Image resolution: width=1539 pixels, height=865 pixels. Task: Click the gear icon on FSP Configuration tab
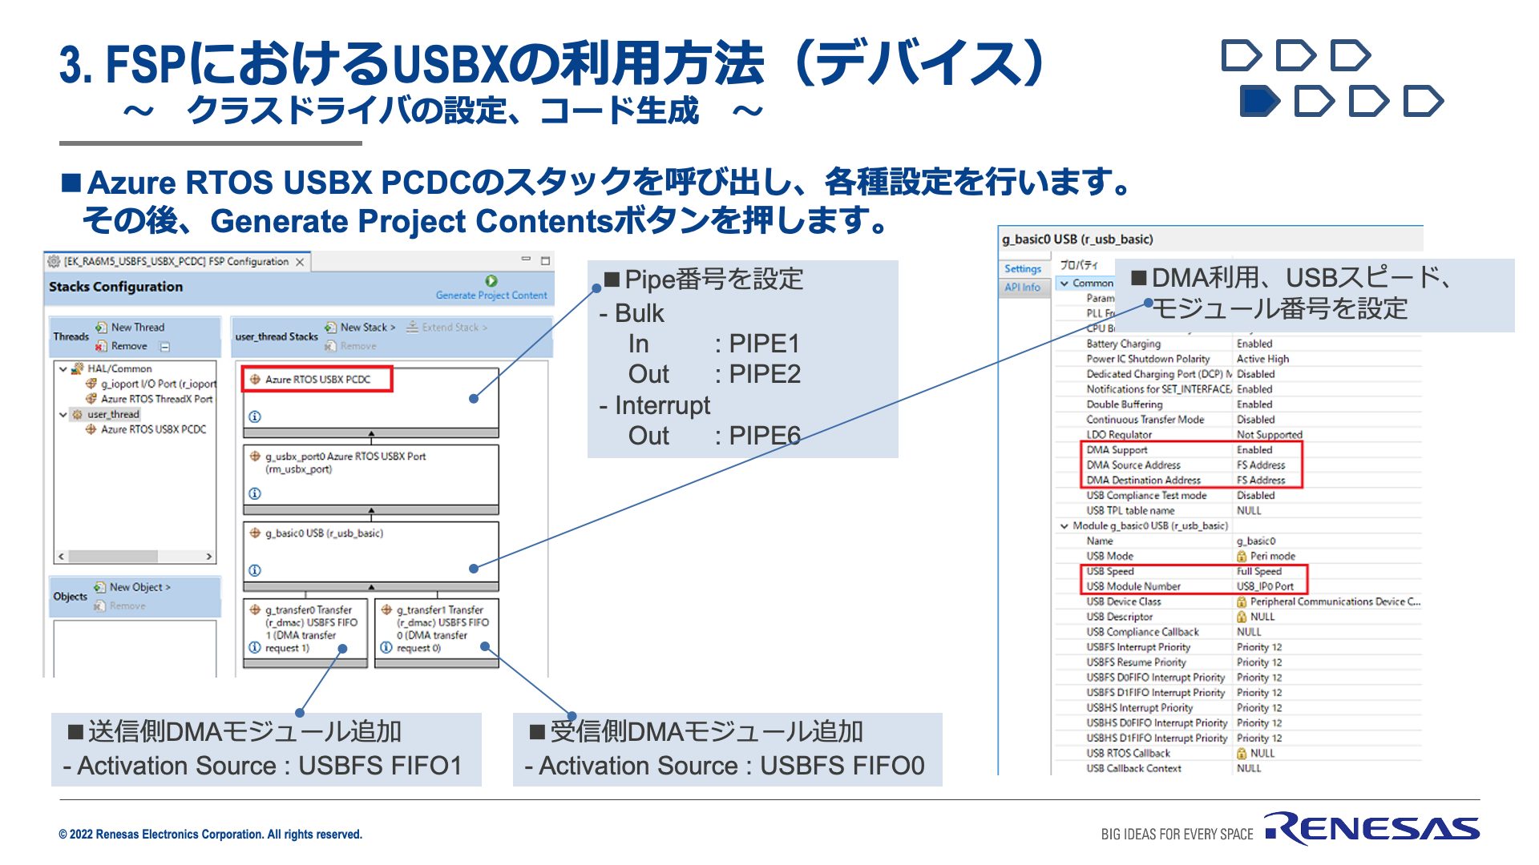54,262
